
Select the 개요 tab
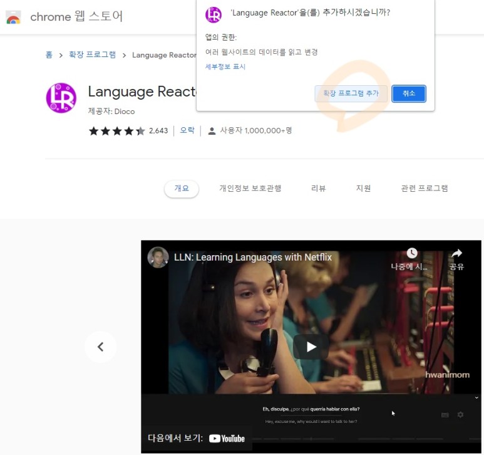point(182,189)
